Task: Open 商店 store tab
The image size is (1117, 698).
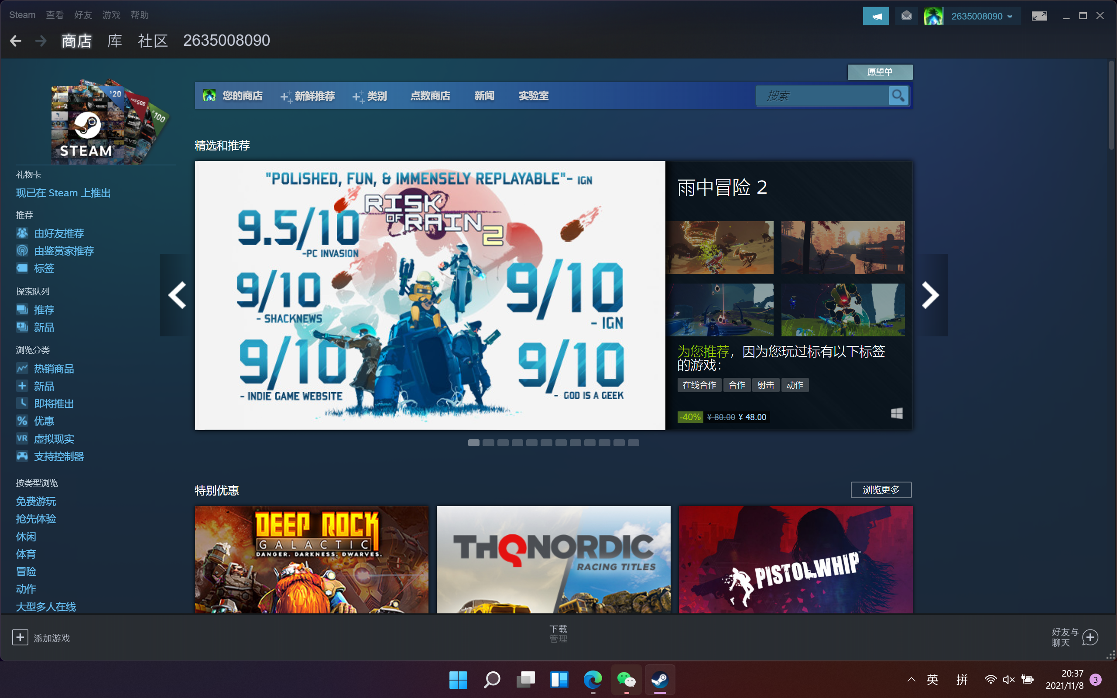Action: [77, 41]
